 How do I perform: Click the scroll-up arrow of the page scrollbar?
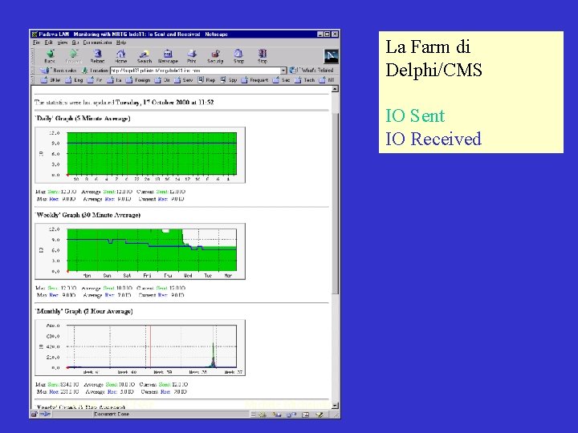click(335, 89)
